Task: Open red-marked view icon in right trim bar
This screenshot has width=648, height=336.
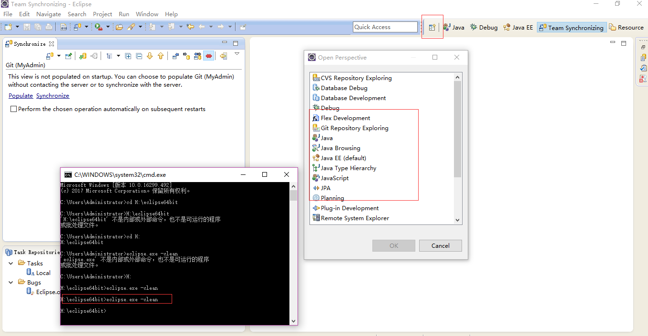Action: [643, 79]
